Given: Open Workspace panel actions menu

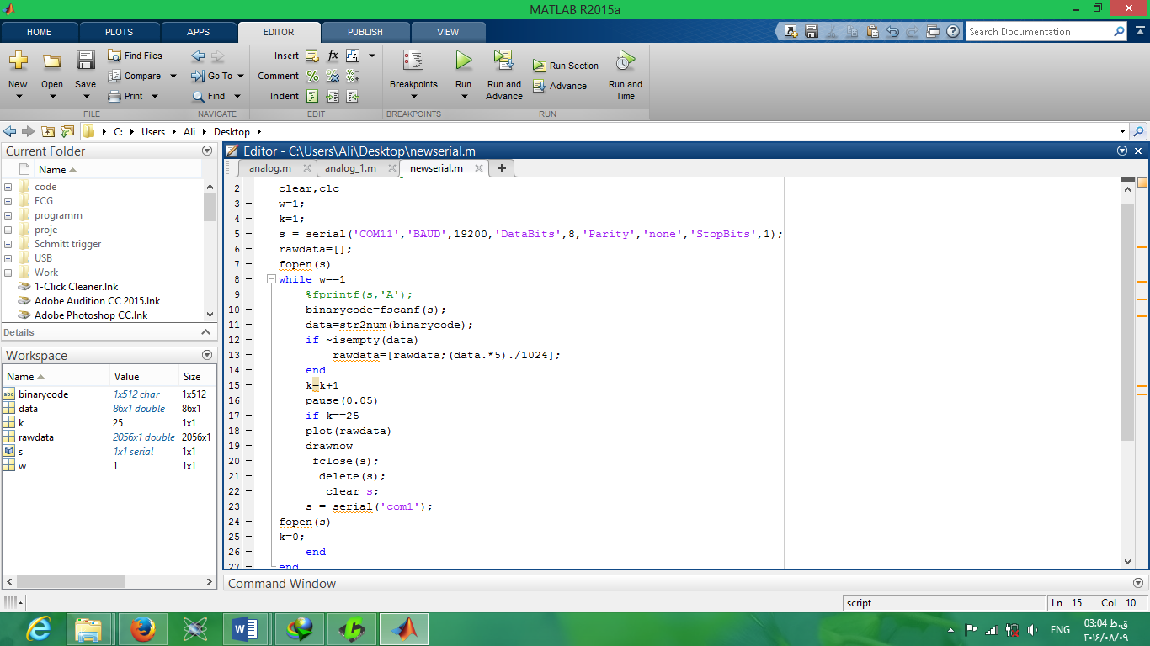Looking at the screenshot, I should (x=207, y=355).
